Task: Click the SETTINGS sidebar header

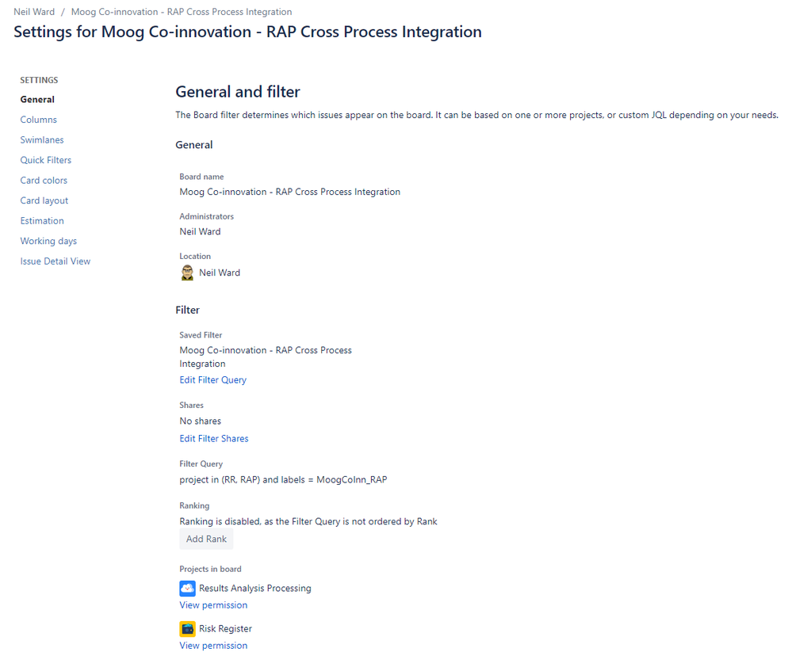Action: tap(39, 80)
